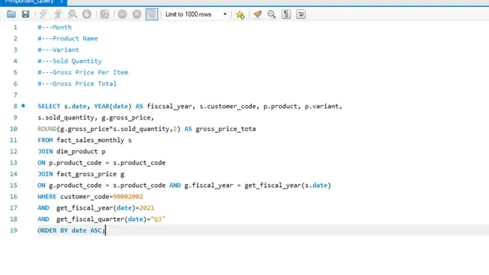Click 'p.product_code' on line 13
489x275 pixels.
point(75,162)
